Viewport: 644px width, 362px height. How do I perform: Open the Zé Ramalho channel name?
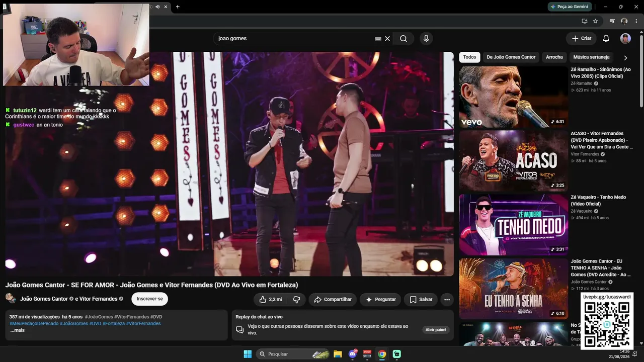click(x=582, y=83)
